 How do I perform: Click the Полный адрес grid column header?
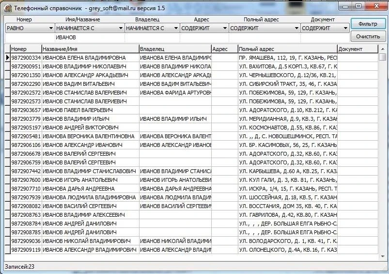pyautogui.click(x=288, y=49)
